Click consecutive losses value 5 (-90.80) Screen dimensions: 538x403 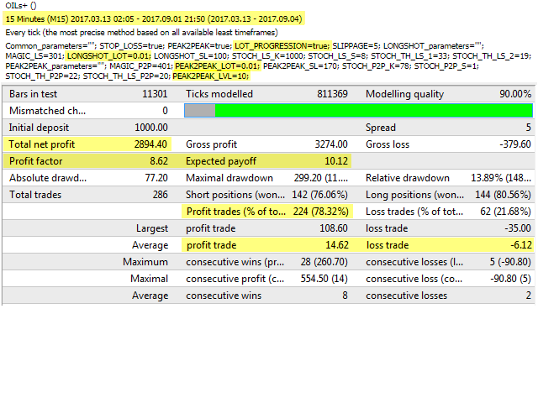tap(510, 262)
